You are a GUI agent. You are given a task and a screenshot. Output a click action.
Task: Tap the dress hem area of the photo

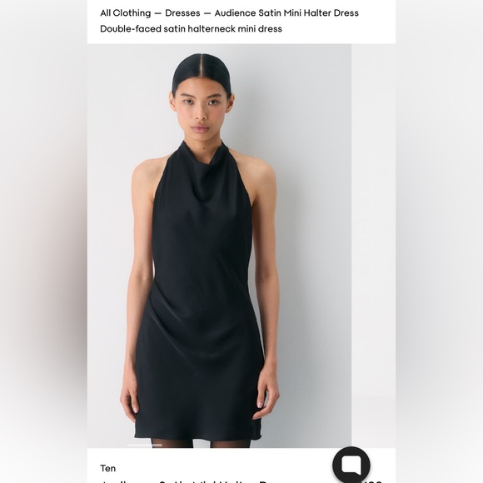(197, 431)
